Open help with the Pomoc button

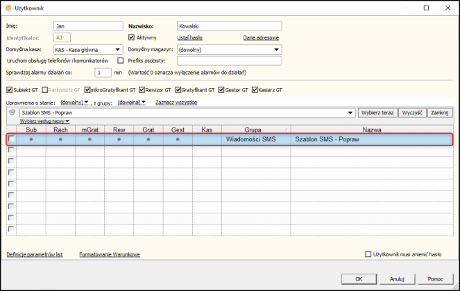tap(435, 279)
